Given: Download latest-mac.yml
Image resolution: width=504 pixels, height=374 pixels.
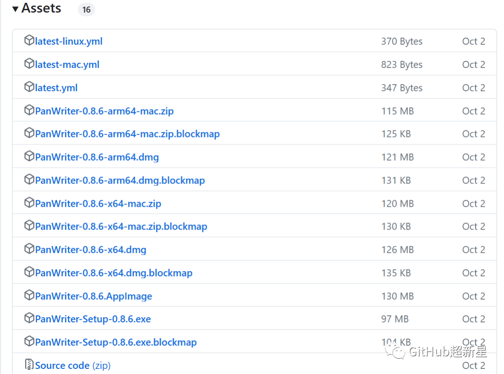Looking at the screenshot, I should point(67,65).
